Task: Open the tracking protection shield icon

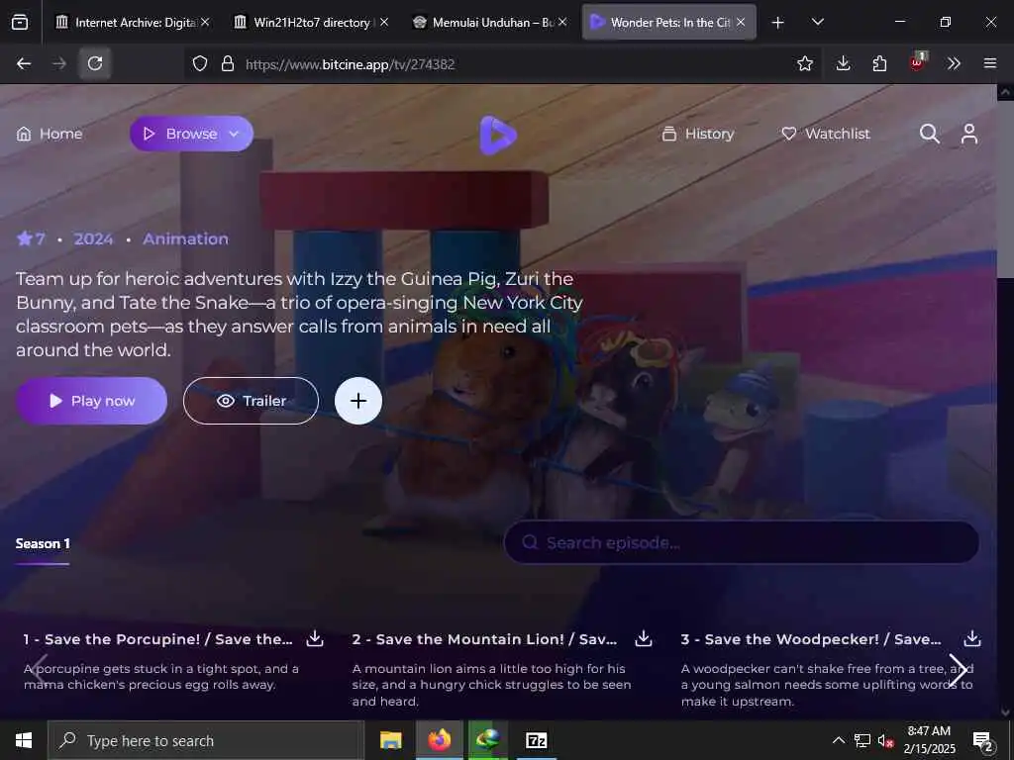Action: coord(200,63)
